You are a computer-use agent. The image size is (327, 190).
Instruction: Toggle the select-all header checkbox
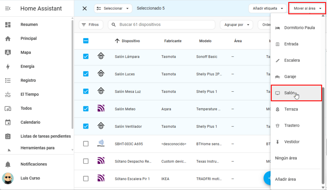click(86, 41)
